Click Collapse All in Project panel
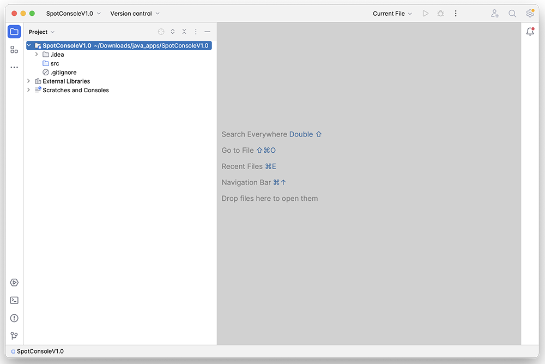 [x=184, y=32]
